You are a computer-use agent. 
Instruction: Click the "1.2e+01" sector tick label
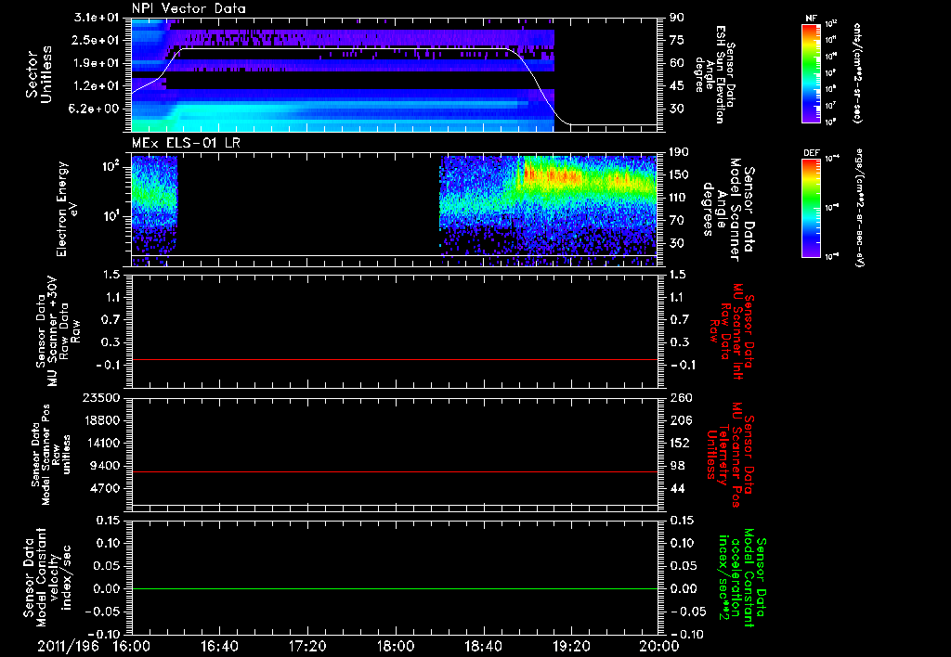point(96,86)
